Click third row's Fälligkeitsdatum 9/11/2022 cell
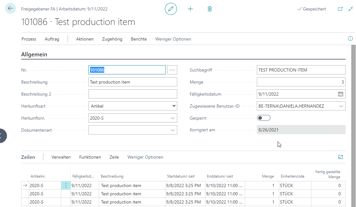356x207 pixels. tap(85, 202)
